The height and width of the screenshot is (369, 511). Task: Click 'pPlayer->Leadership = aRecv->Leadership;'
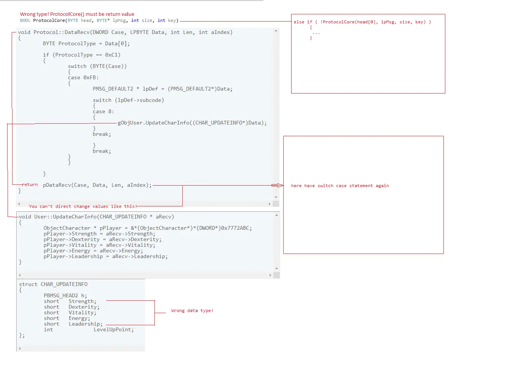click(106, 257)
